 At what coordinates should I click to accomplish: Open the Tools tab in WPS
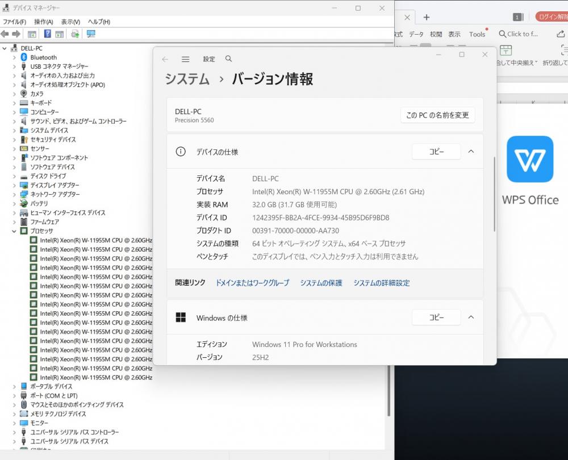tap(477, 34)
